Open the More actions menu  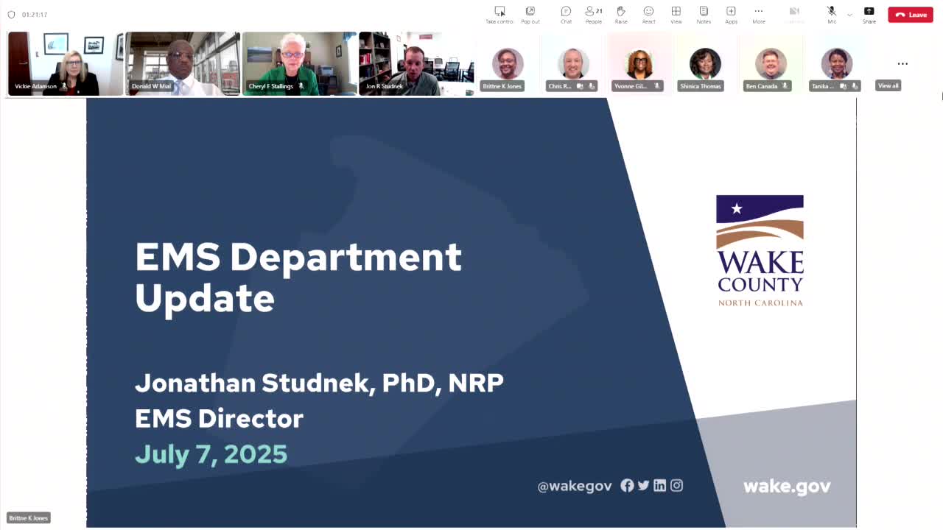[758, 14]
